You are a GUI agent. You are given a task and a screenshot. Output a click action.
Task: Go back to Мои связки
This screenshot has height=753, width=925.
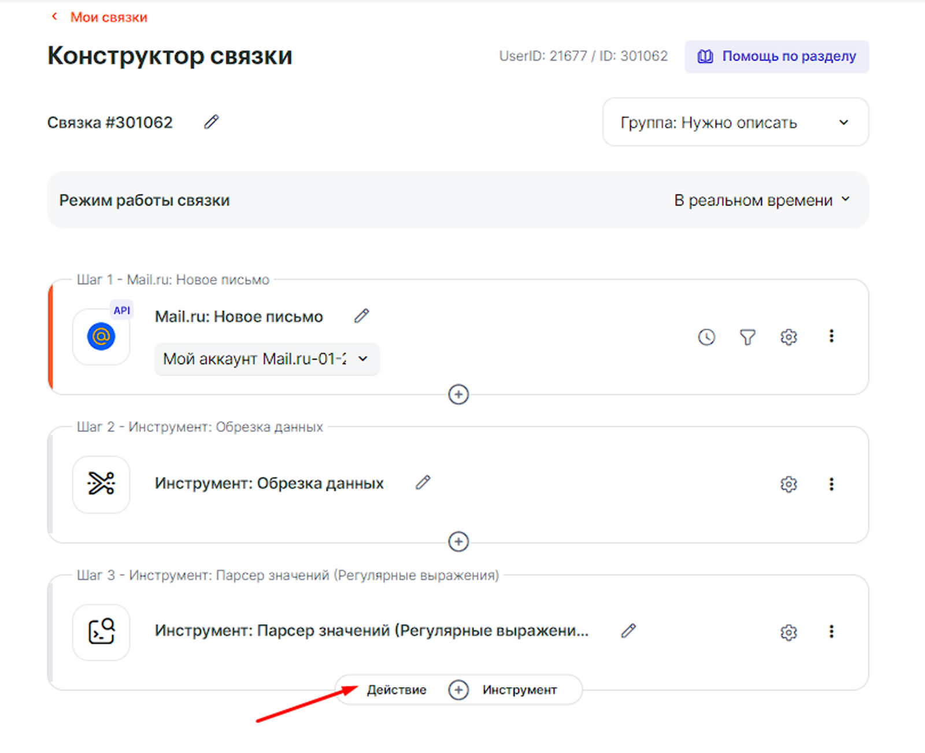point(108,17)
